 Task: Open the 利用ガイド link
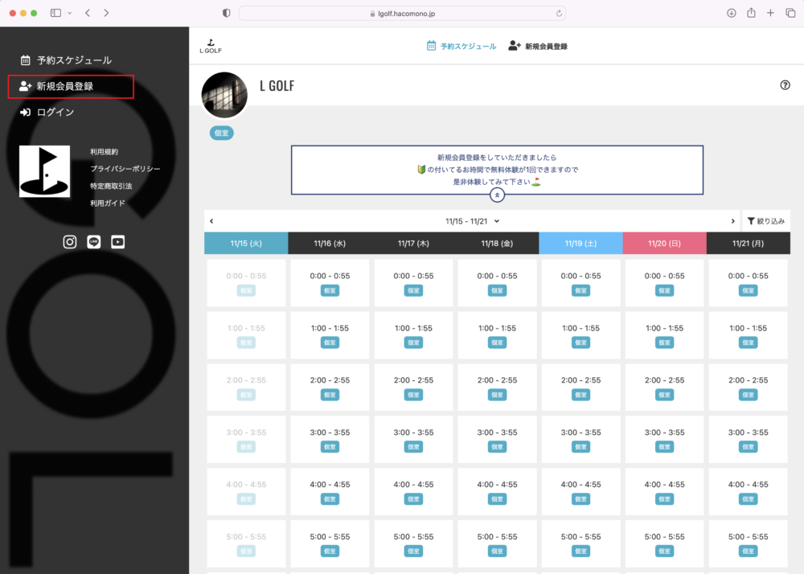pos(107,203)
